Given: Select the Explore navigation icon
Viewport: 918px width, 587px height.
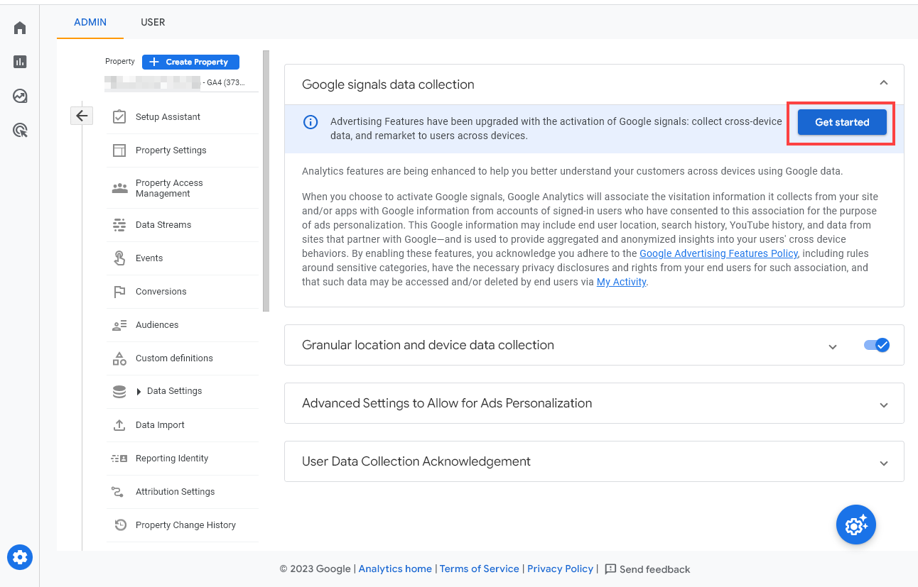Looking at the screenshot, I should tap(20, 96).
